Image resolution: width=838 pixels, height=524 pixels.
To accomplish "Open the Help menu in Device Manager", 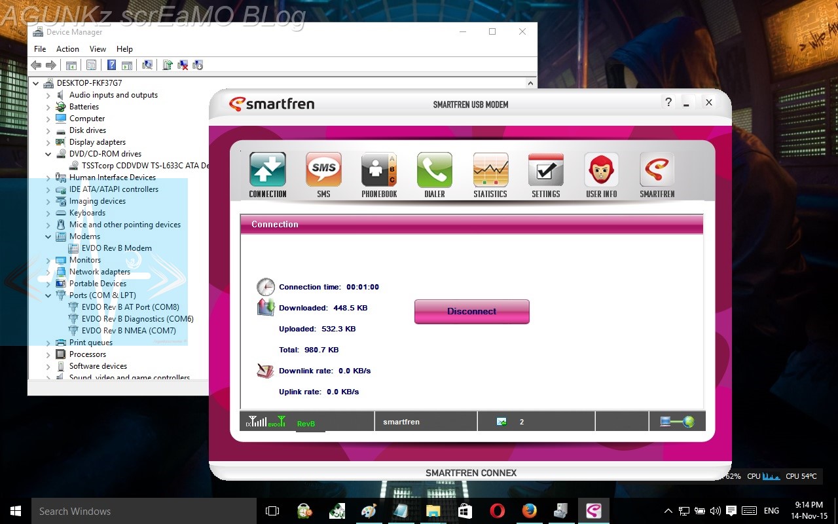I will pyautogui.click(x=124, y=49).
